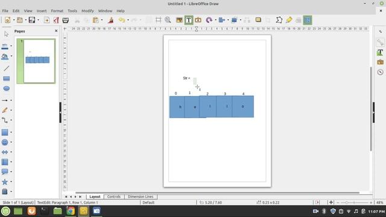Click the Align objects icon

(x=222, y=20)
